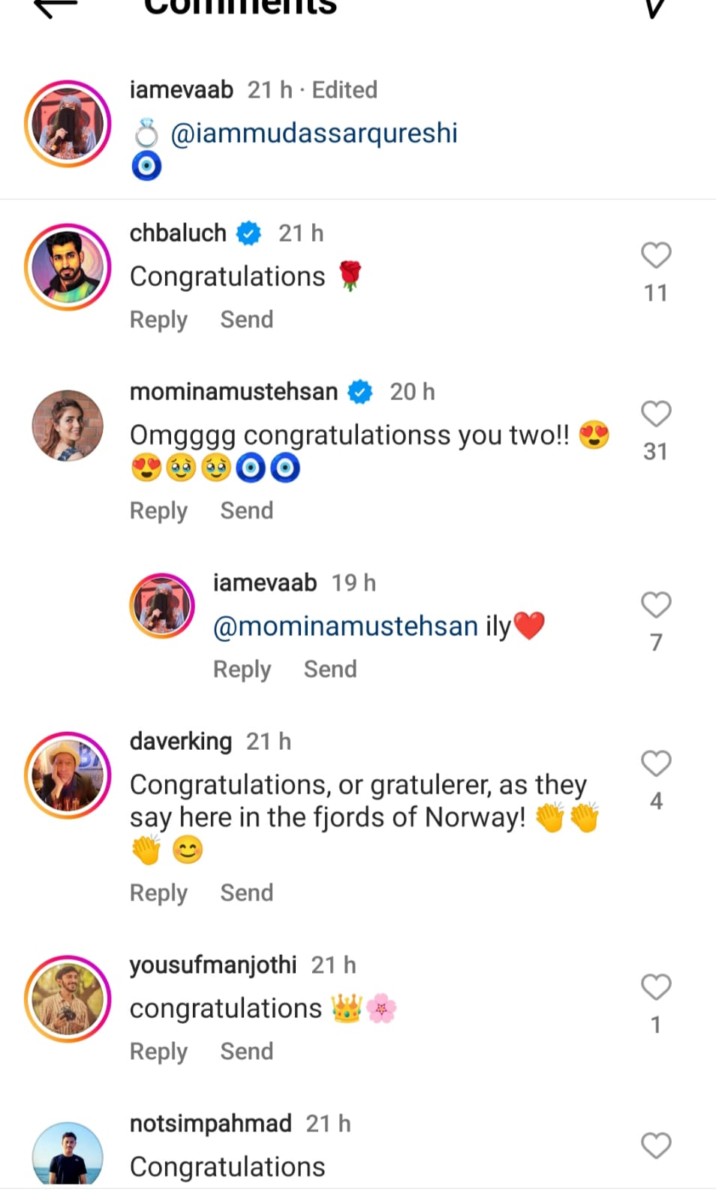The width and height of the screenshot is (716, 1201).
Task: Tap the send icon in the header
Action: 654,8
